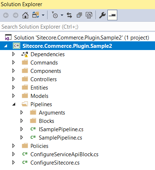Select the ConfigureSitecore.cs file name
Screen dimensions: 155x170
pyautogui.click(x=55, y=163)
